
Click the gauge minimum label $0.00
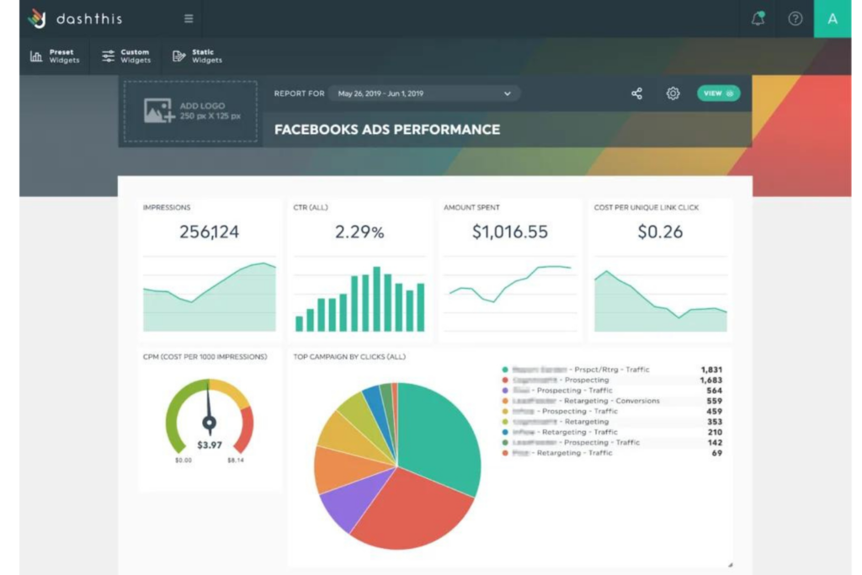coord(184,461)
